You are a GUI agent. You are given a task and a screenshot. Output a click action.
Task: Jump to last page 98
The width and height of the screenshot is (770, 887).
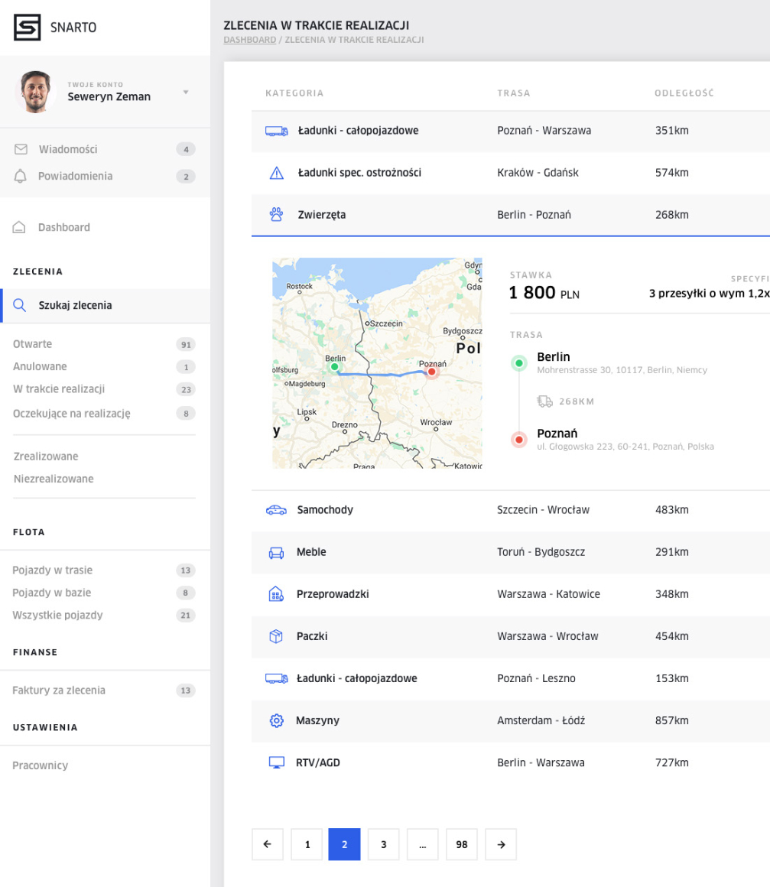tap(461, 844)
